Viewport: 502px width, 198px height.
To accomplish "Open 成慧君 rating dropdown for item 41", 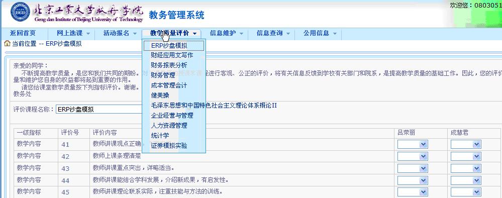I will coord(465,145).
